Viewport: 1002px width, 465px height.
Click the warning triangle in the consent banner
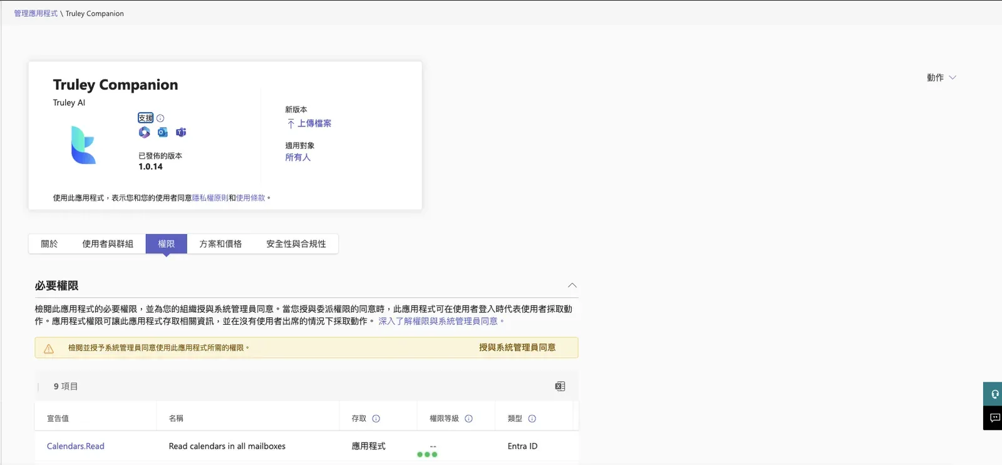(49, 349)
